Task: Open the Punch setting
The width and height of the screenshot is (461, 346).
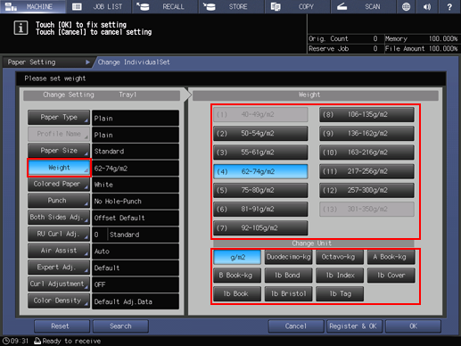Action: [59, 201]
